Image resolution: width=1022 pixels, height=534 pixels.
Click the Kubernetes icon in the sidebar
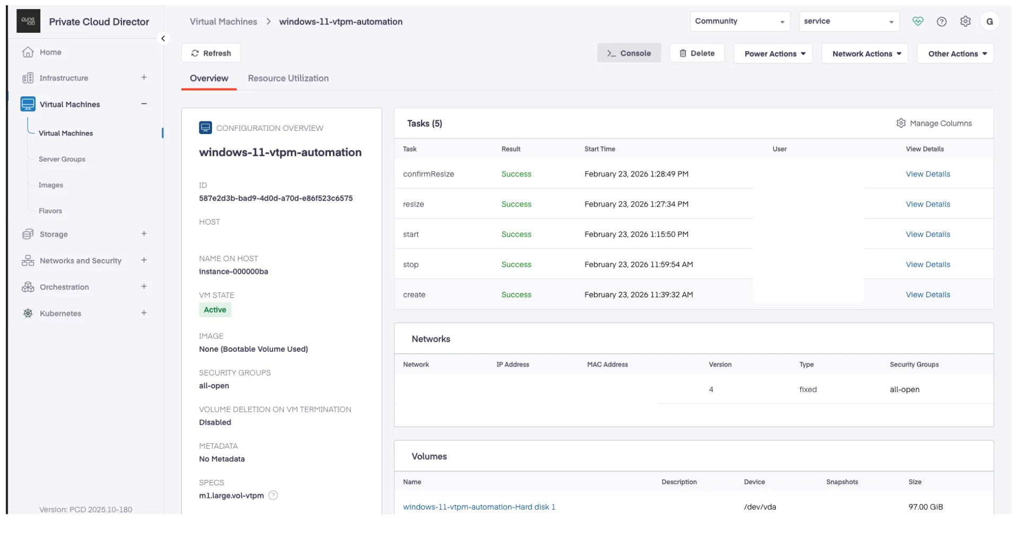pyautogui.click(x=28, y=313)
